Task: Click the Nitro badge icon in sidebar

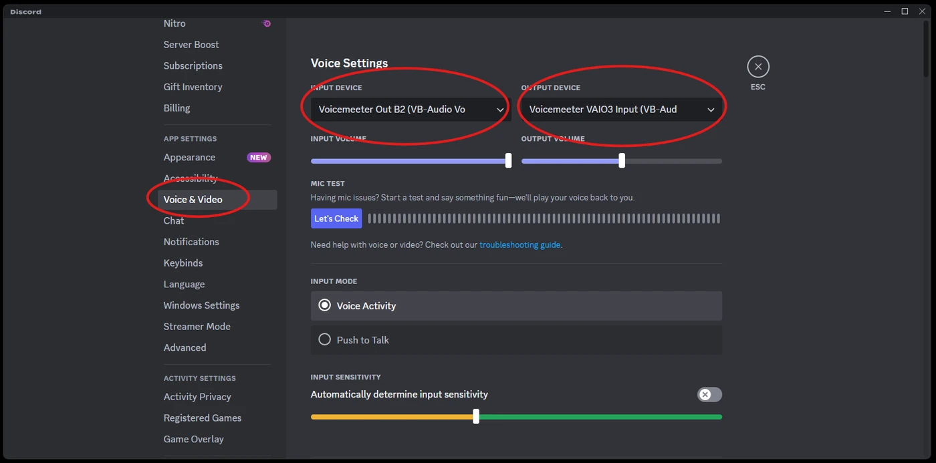Action: tap(266, 23)
